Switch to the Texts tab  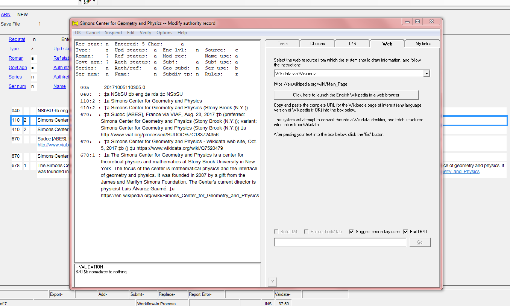click(282, 44)
